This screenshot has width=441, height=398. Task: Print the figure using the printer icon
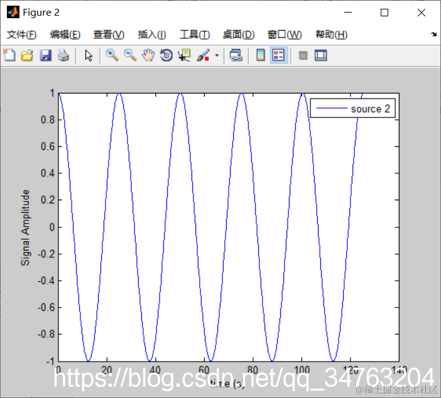click(63, 55)
